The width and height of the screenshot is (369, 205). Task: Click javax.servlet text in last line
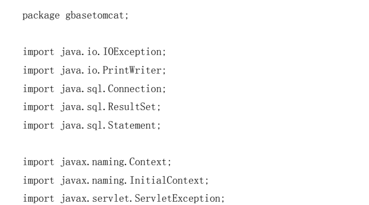tap(95, 198)
